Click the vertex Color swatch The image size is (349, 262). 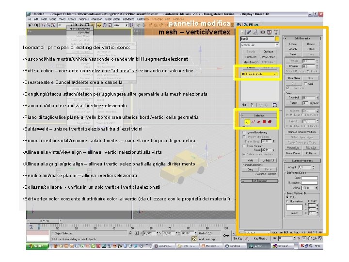309,178
